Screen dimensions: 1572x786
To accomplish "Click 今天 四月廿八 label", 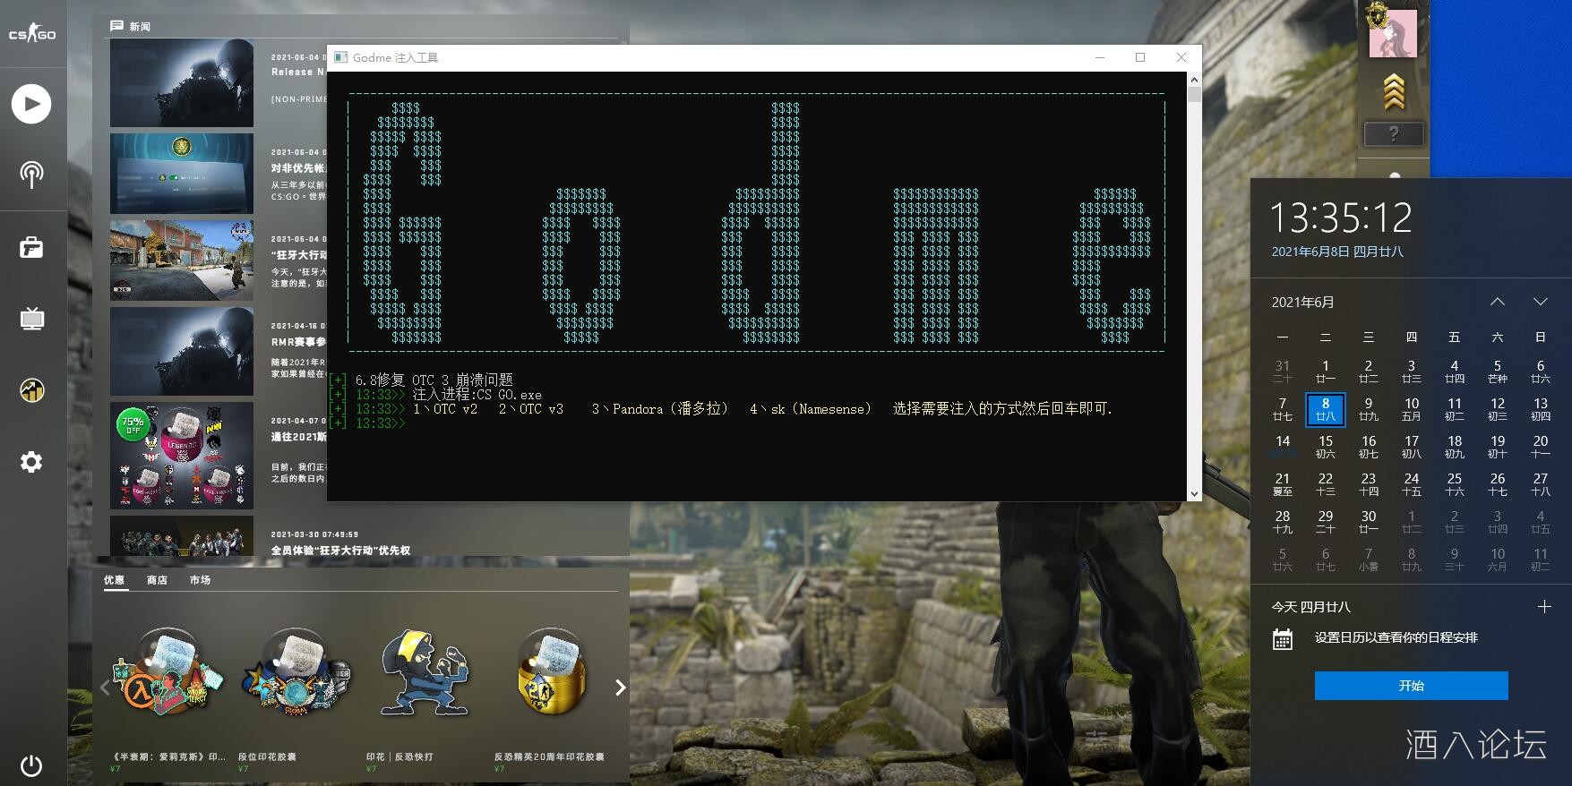I will 1311,607.
